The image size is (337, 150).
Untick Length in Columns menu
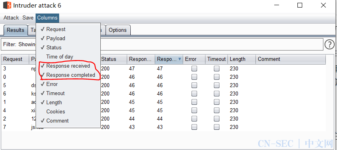[68, 103]
